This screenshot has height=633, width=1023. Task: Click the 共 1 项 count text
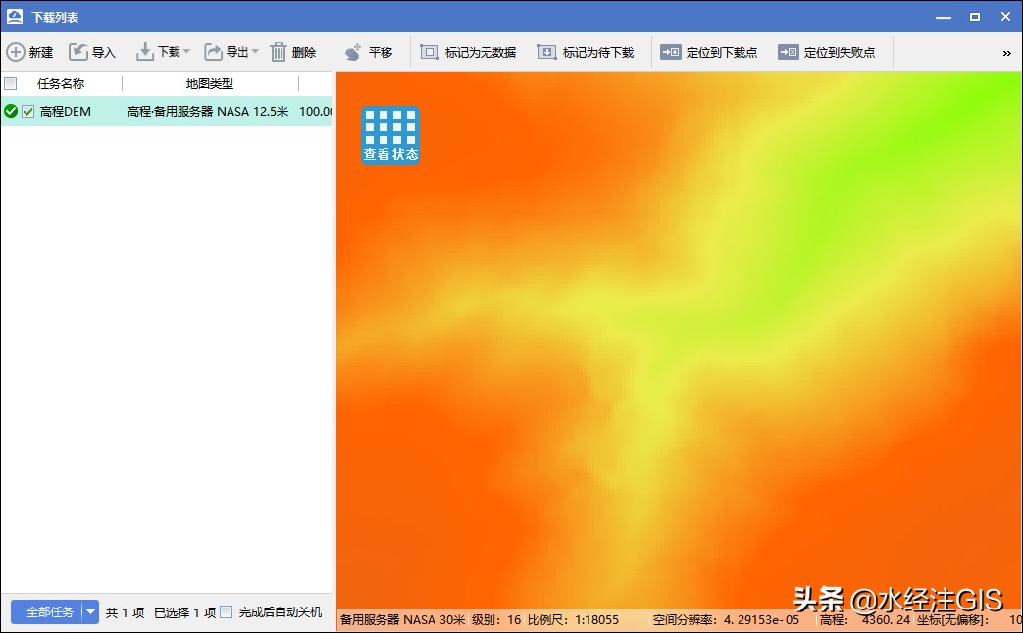pos(126,612)
